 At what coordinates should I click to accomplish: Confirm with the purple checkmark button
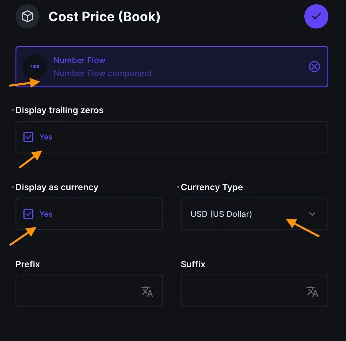[x=316, y=16]
